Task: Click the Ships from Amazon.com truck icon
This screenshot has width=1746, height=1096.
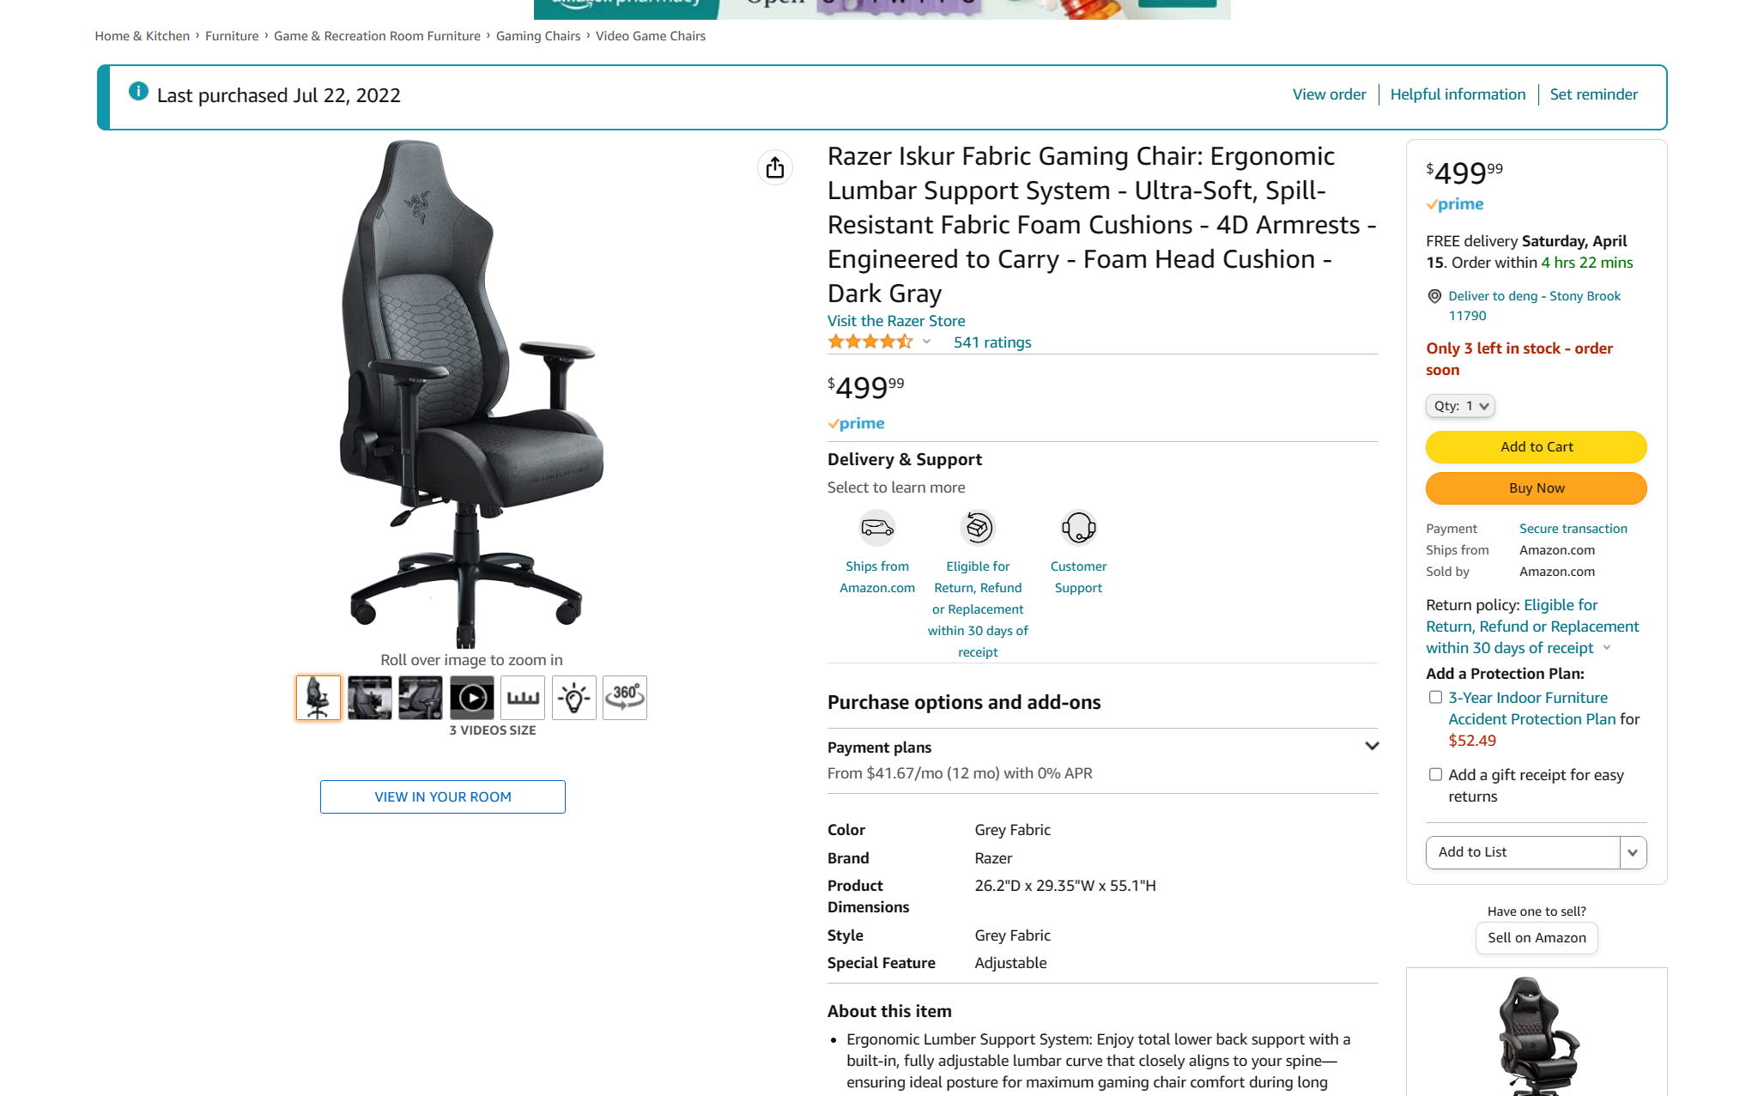Action: pos(877,528)
